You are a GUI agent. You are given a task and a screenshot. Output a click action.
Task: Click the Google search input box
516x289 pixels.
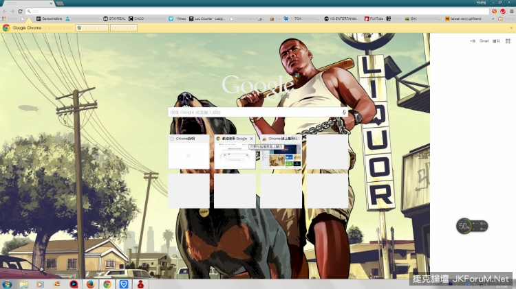click(x=255, y=112)
